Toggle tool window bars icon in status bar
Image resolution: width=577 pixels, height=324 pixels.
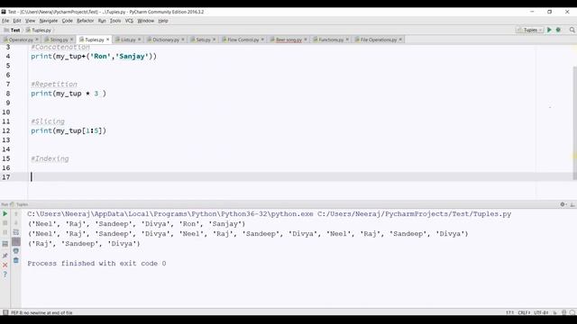[5, 312]
